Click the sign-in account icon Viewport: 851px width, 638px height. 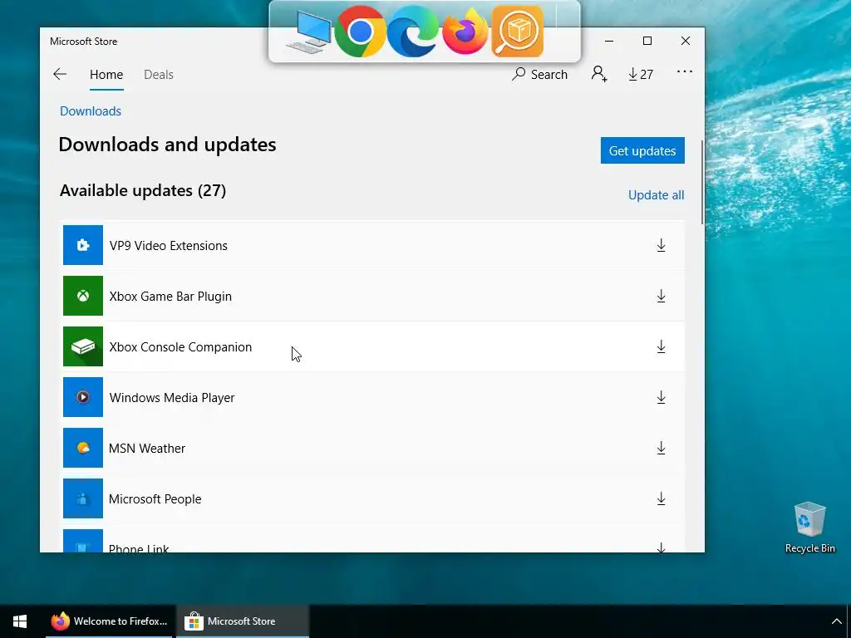[599, 74]
